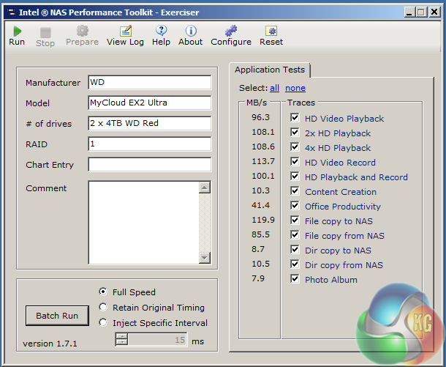The width and height of the screenshot is (446, 367).
Task: Click the Batch Run button
Action: [57, 316]
